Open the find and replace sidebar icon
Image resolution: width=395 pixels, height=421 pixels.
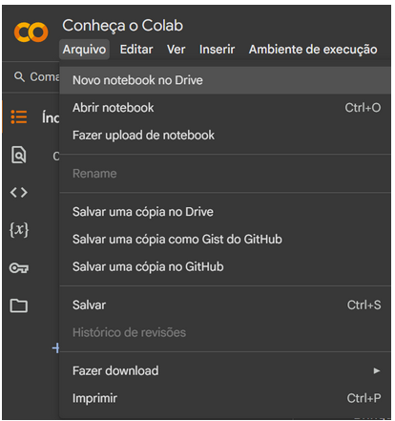click(19, 155)
